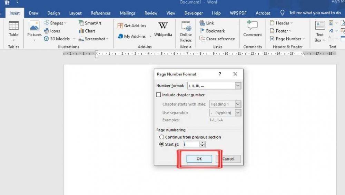345x195 pixels.
Task: Expand the Shapes dropdown arrow
Action: [65, 23]
